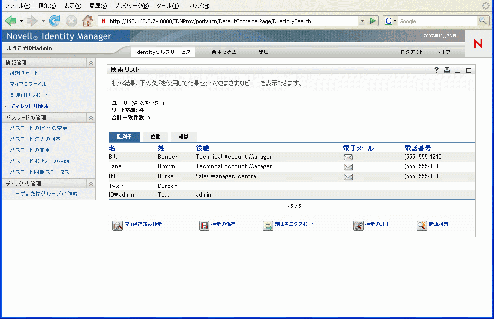Switch to the 要求と承認 tab
The image size is (494, 319).
224,52
